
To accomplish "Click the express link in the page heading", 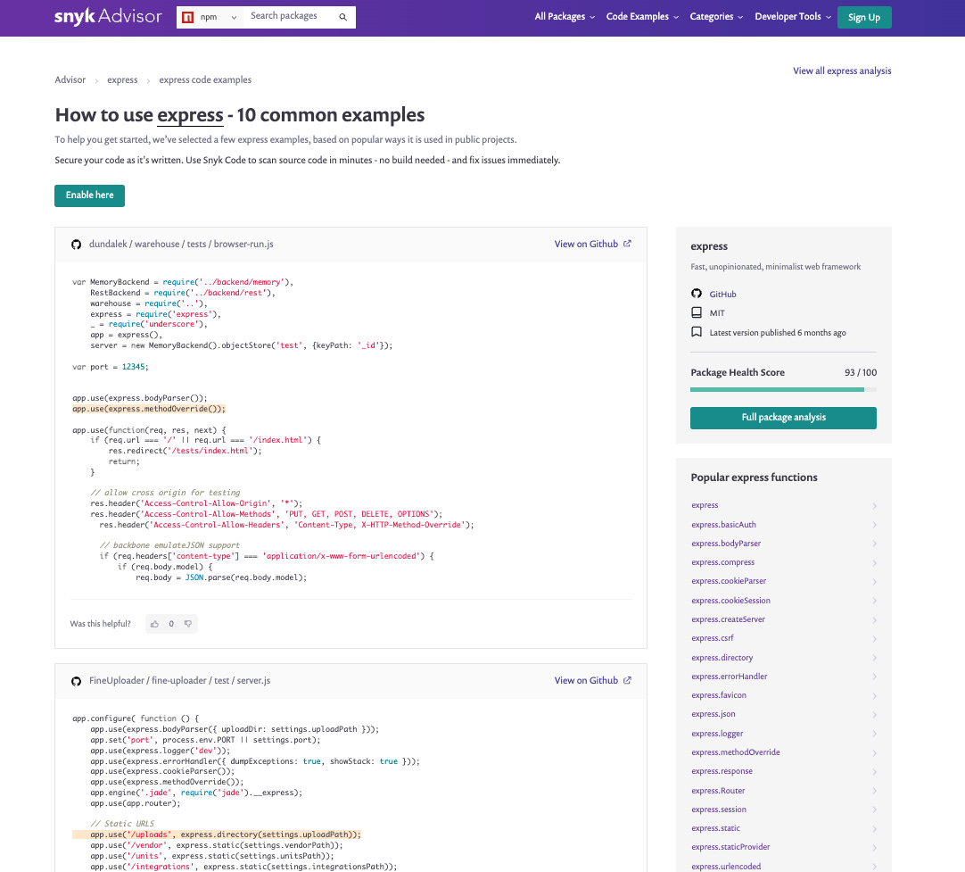I will pyautogui.click(x=190, y=115).
